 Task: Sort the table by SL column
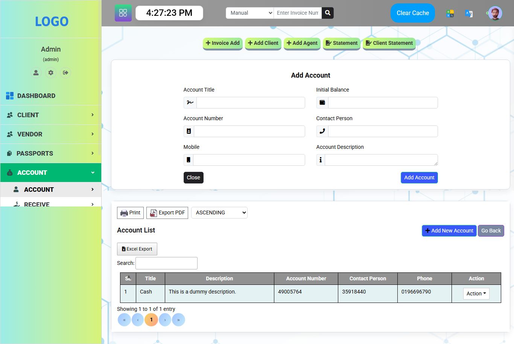[128, 278]
